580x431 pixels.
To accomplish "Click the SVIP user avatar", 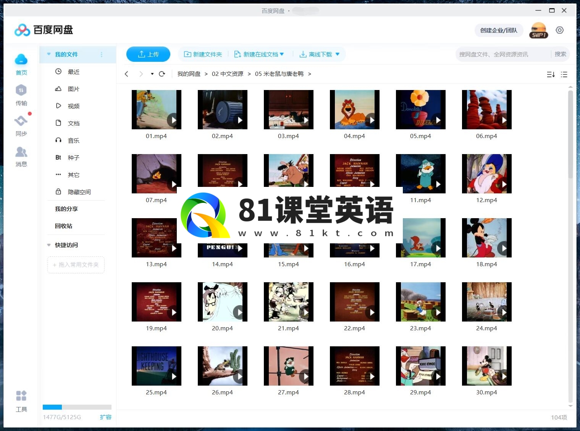I will 539,30.
